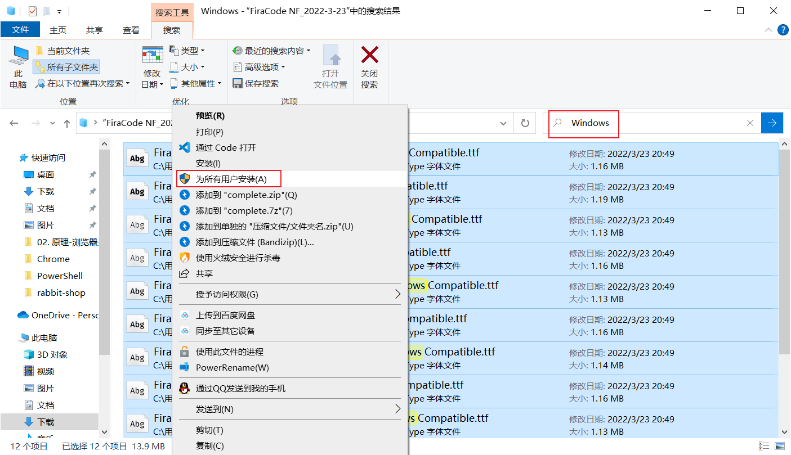Open the 文件 ribbon tab
The height and width of the screenshot is (455, 791).
(x=20, y=30)
